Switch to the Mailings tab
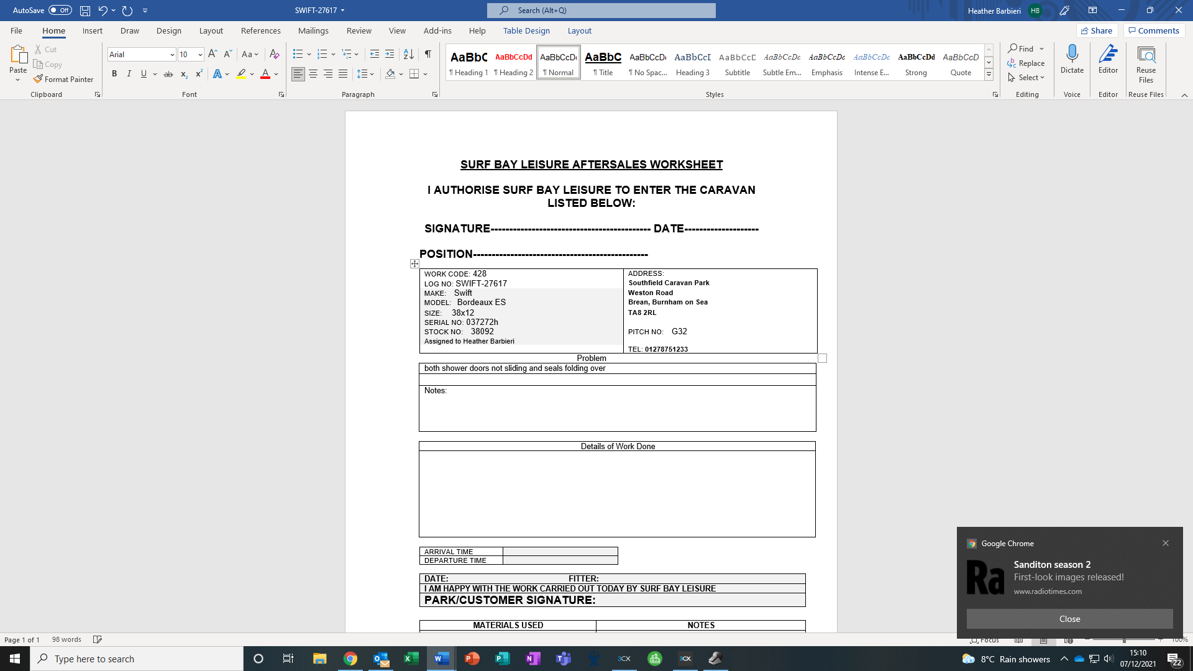This screenshot has width=1193, height=671. click(x=313, y=30)
